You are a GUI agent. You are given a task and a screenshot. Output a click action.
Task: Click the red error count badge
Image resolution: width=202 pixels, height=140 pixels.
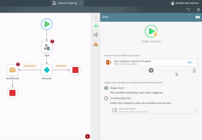(87, 136)
